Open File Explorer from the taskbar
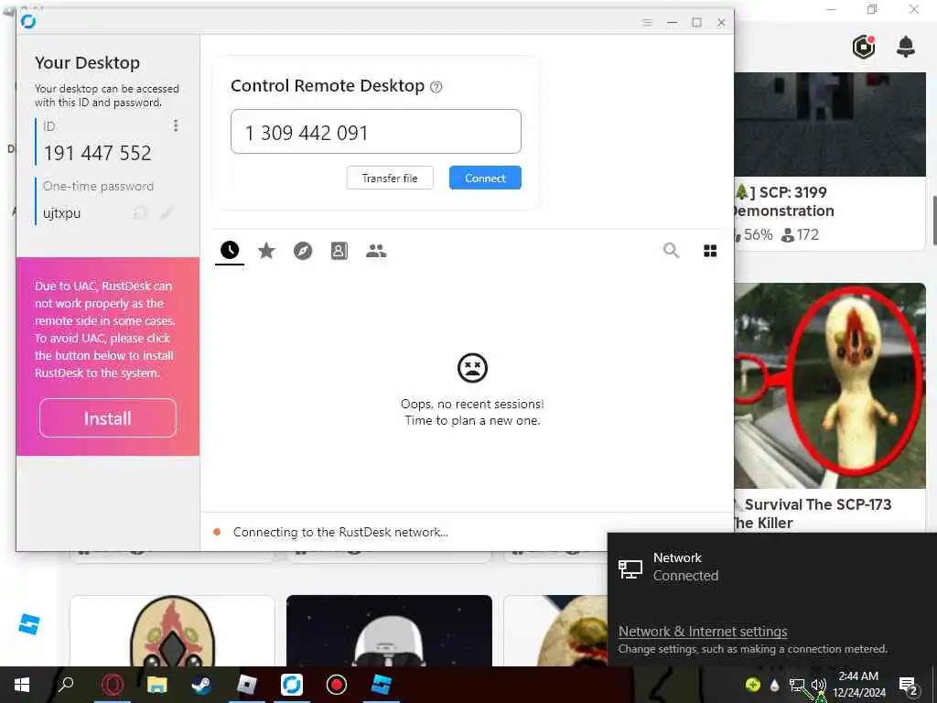Viewport: 937px width, 703px height. [157, 685]
